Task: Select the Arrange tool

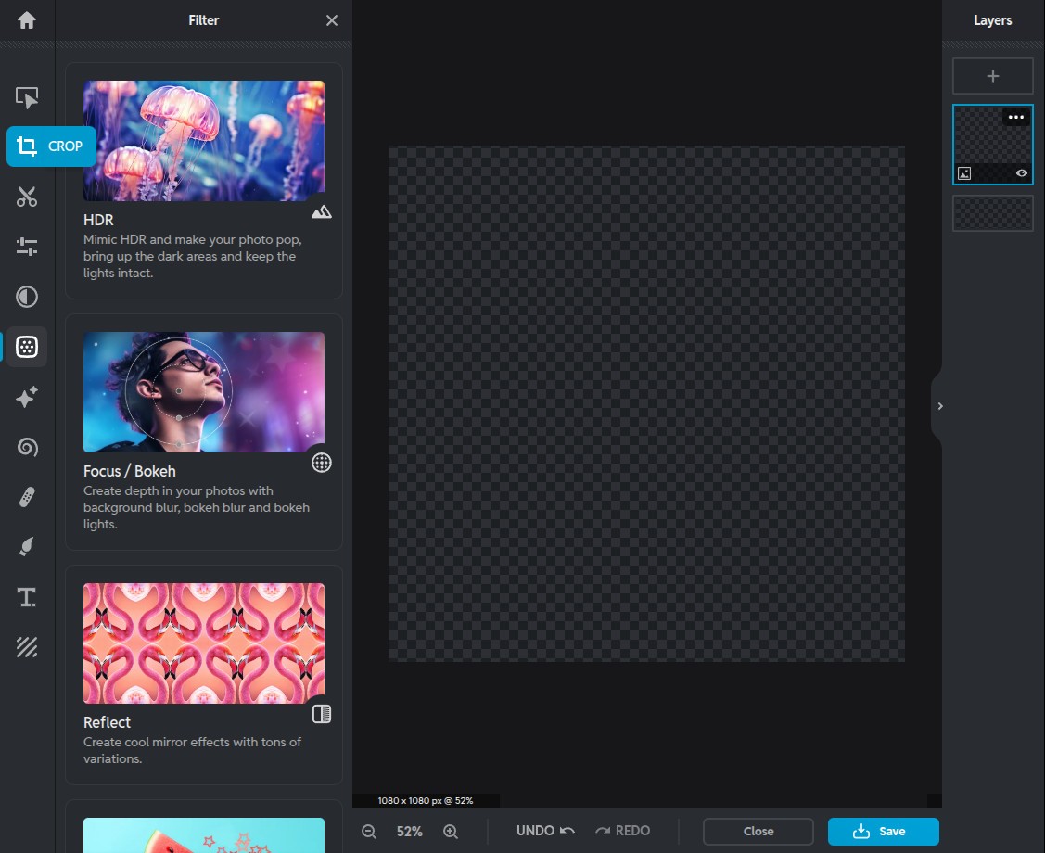Action: pyautogui.click(x=27, y=97)
